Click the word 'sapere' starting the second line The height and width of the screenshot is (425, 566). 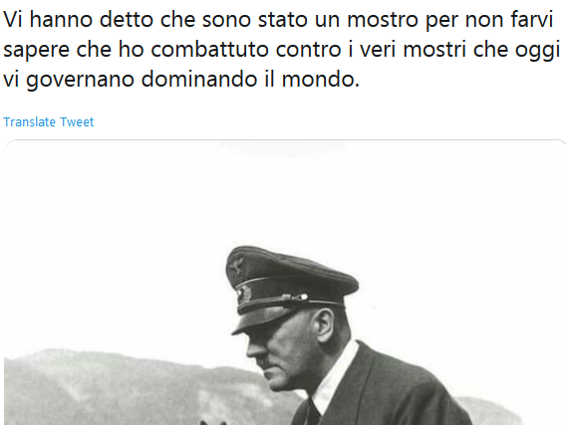click(x=36, y=50)
